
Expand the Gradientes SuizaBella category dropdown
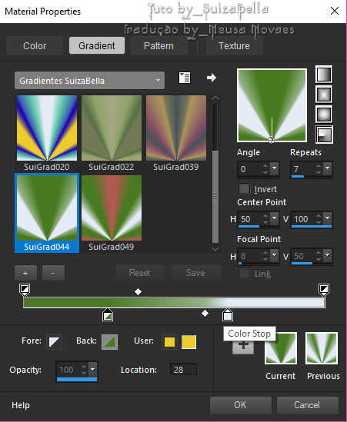89,81
